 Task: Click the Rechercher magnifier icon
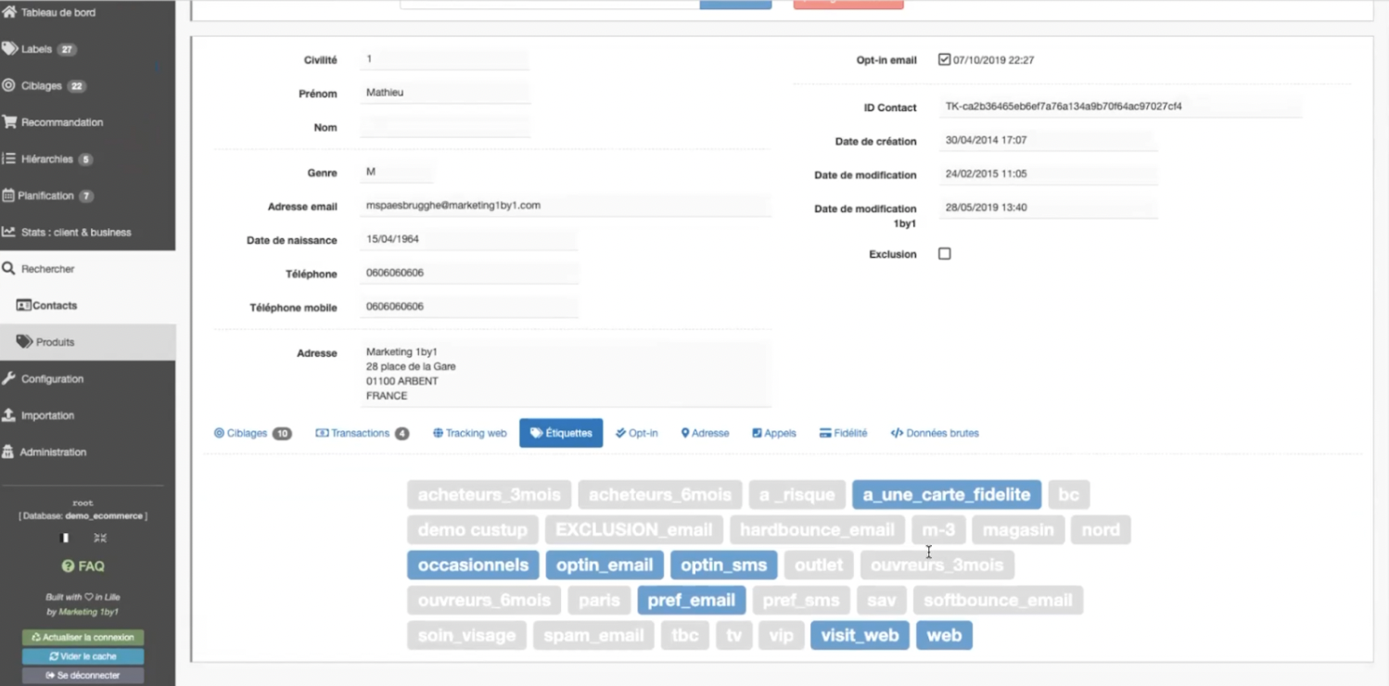9,269
